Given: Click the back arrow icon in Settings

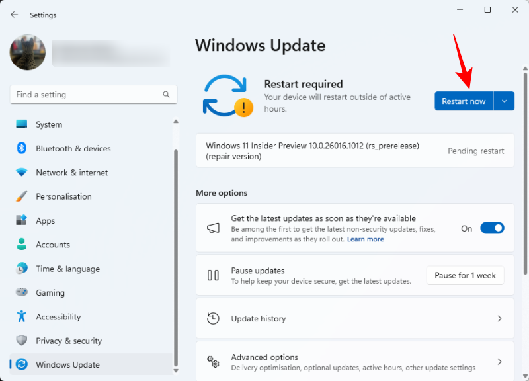Looking at the screenshot, I should [x=14, y=15].
